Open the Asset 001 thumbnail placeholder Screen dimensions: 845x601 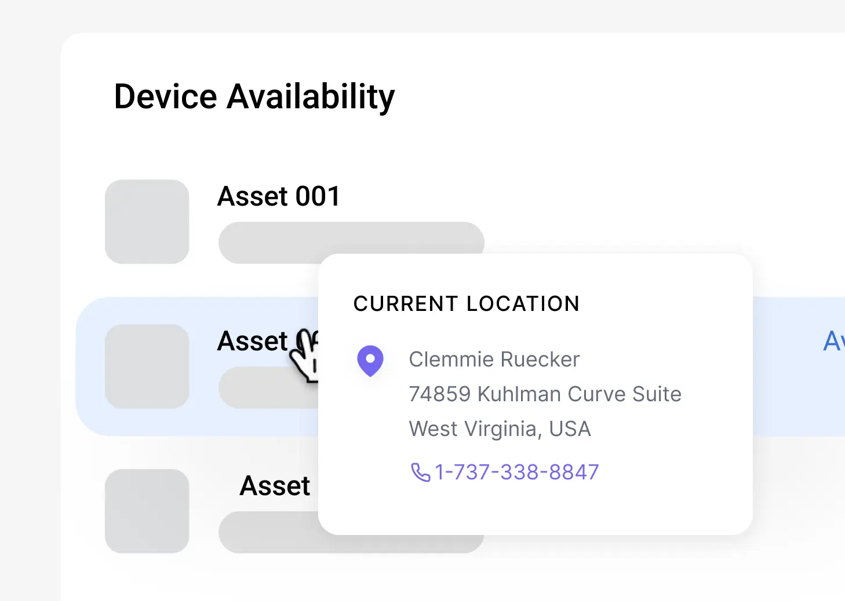pos(147,222)
